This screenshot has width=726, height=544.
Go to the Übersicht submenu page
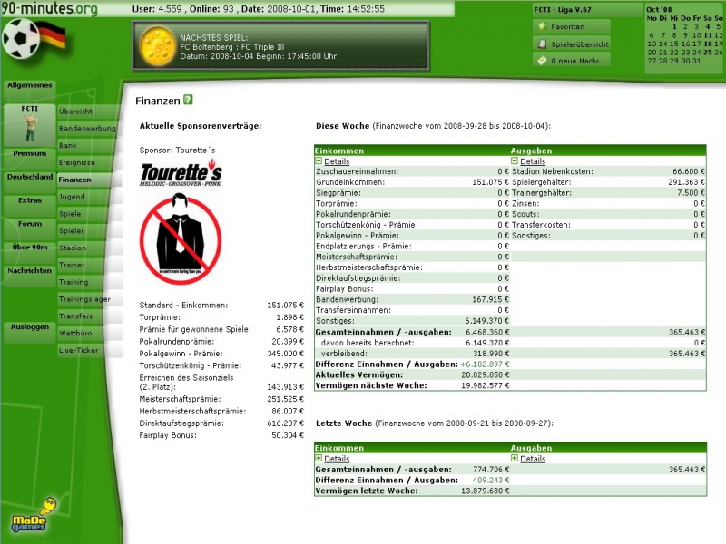pyautogui.click(x=88, y=112)
